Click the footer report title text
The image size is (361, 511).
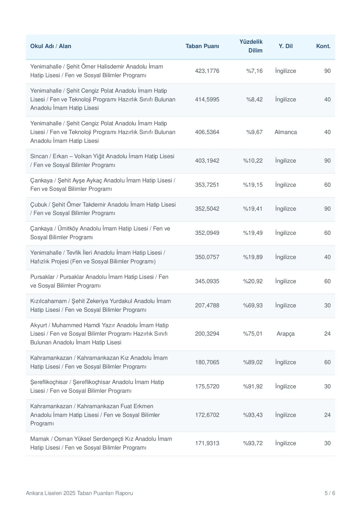[80, 493]
